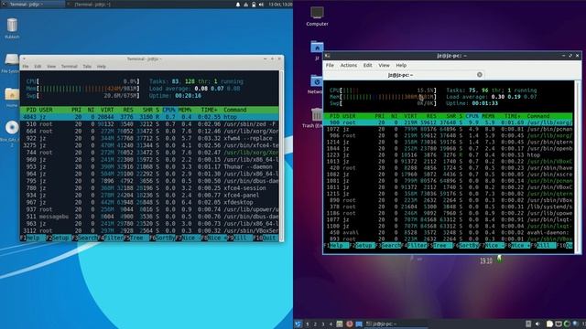
Task: Click the left Terminal vertical scrollbar
Action: pyautogui.click(x=281, y=156)
